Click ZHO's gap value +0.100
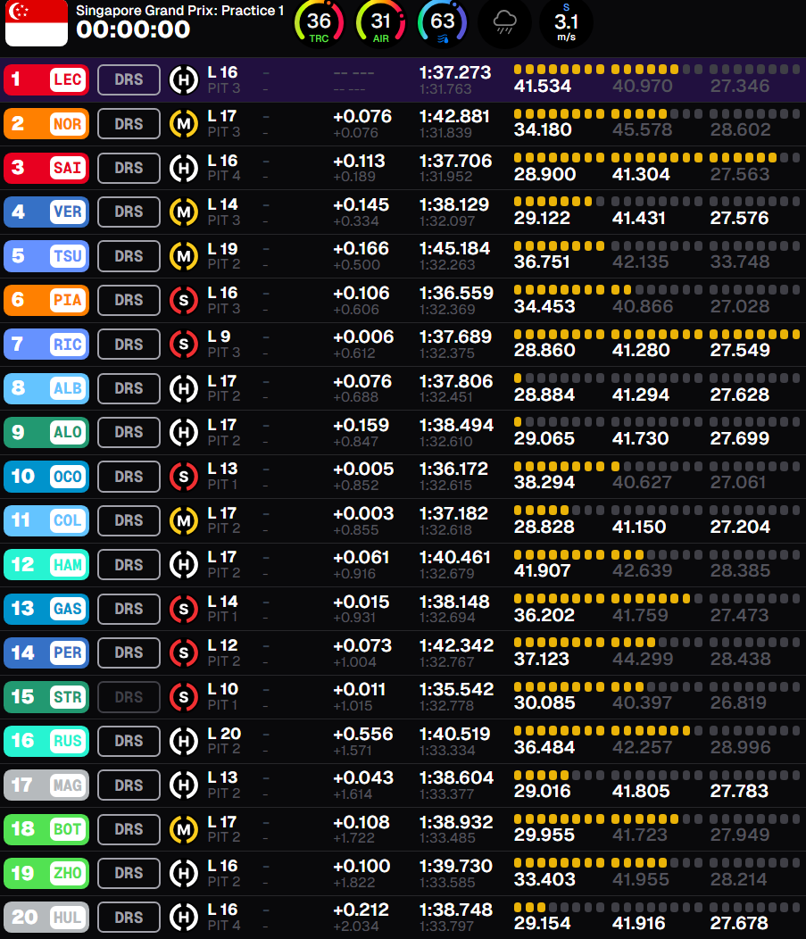The height and width of the screenshot is (939, 806). (361, 866)
